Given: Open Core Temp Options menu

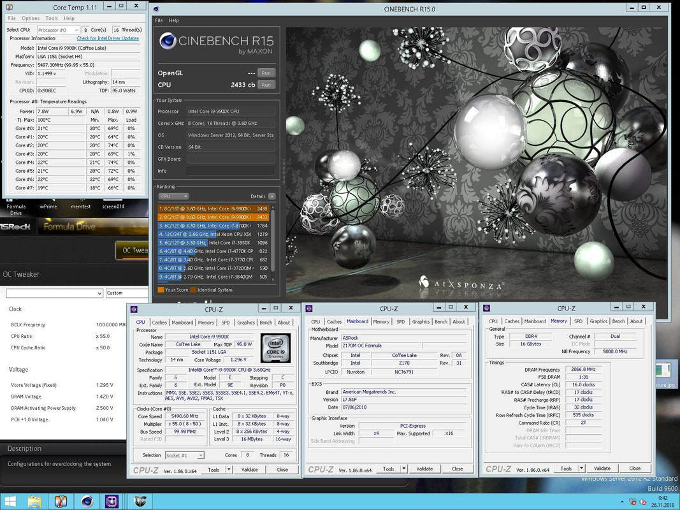Looking at the screenshot, I should pos(31,18).
